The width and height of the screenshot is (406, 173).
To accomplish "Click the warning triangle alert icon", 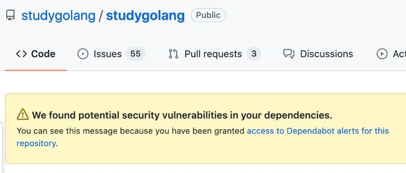I will [x=23, y=114].
